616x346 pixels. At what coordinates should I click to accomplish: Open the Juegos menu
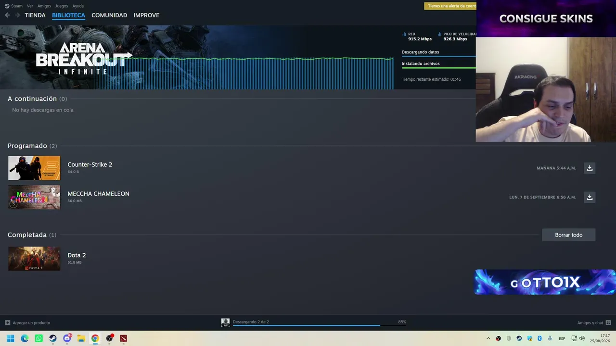click(62, 6)
